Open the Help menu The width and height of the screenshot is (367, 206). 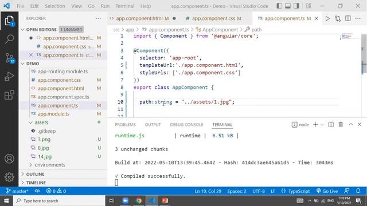pyautogui.click(x=145, y=6)
